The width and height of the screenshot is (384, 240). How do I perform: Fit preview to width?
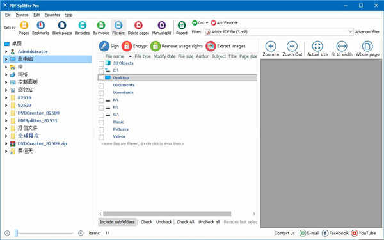point(342,46)
